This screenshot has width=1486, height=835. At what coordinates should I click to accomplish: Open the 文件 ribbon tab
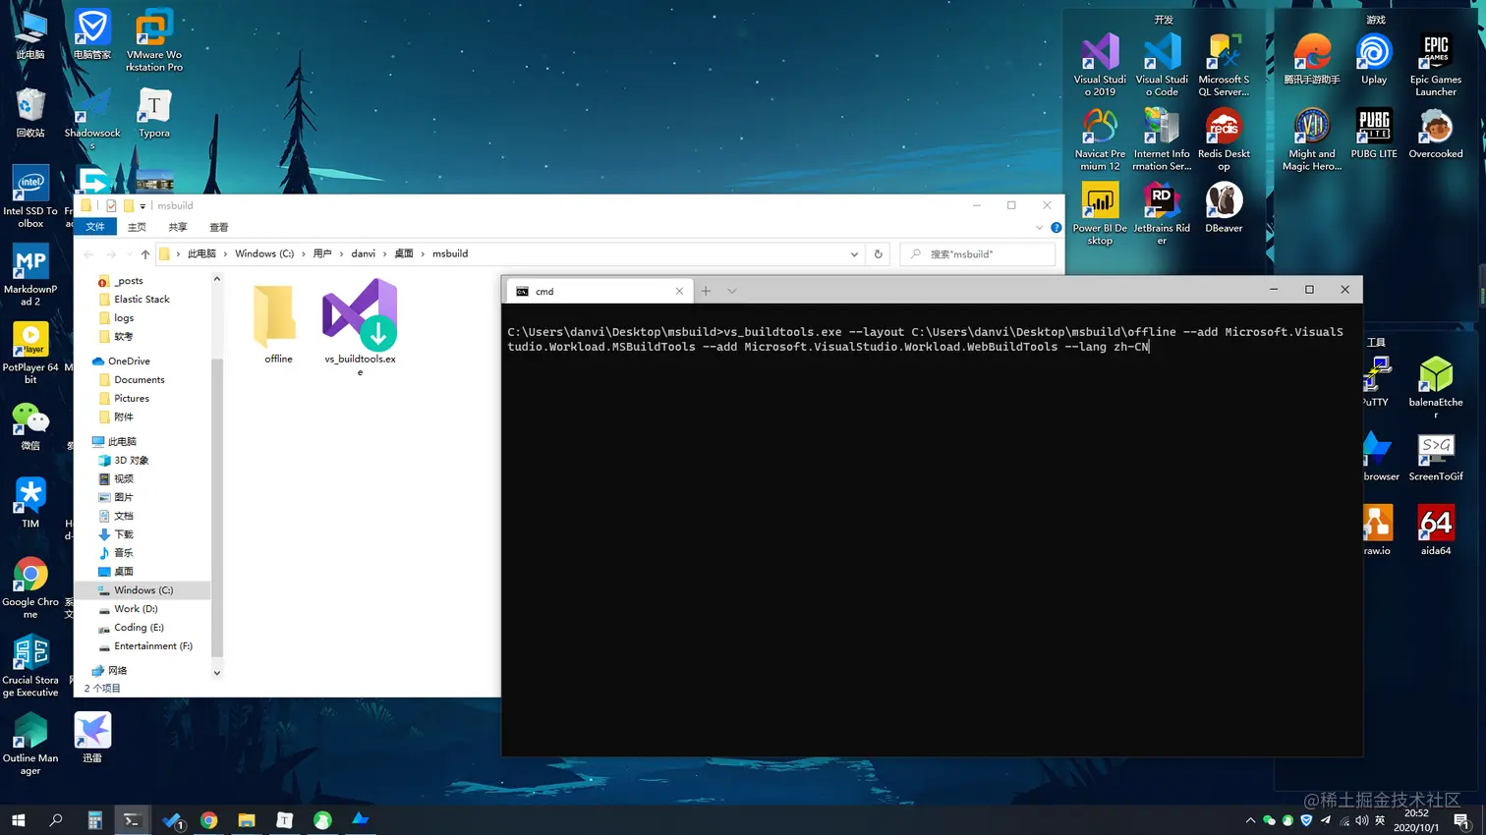coord(95,227)
